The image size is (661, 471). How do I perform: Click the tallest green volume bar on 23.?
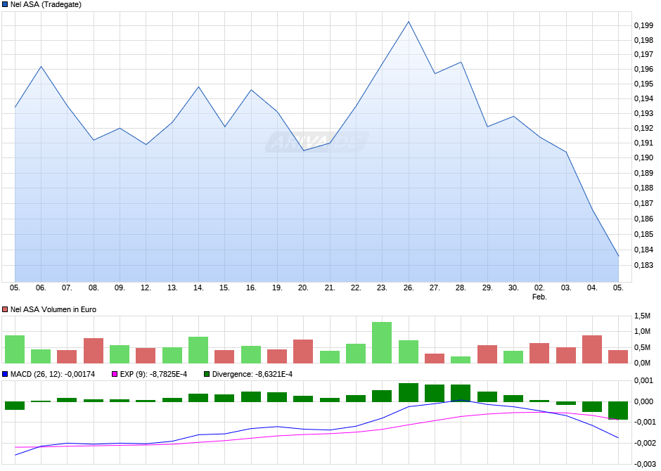coord(382,342)
